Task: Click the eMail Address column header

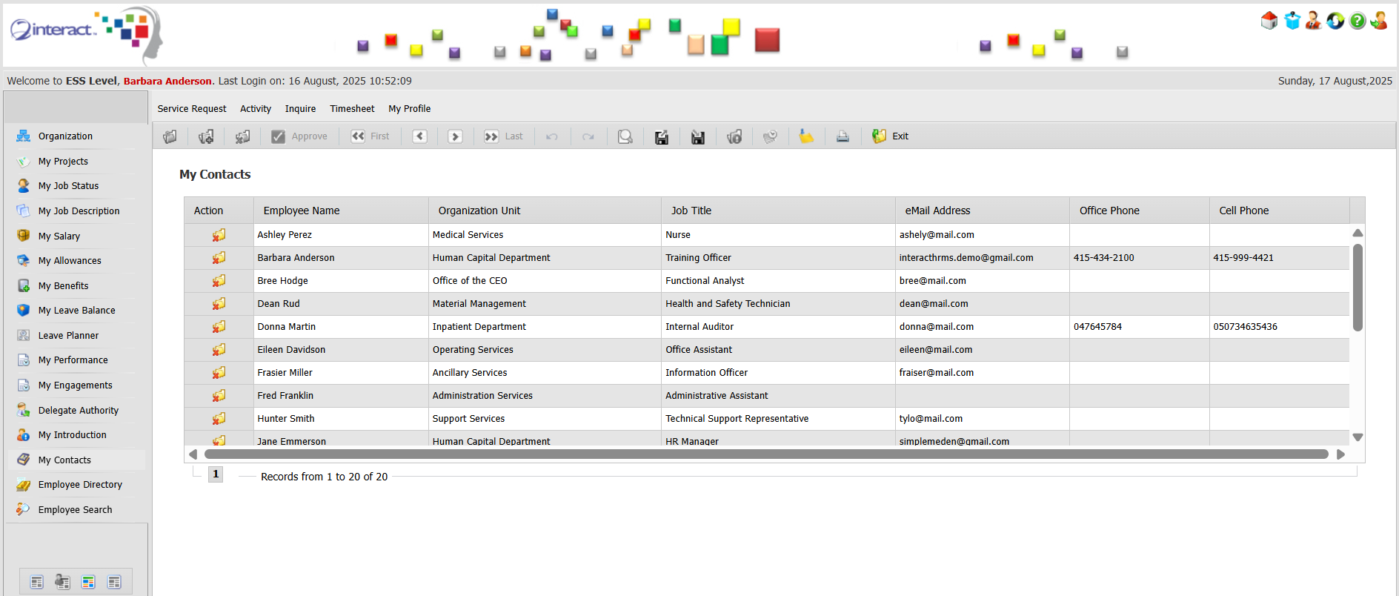Action: coord(983,211)
